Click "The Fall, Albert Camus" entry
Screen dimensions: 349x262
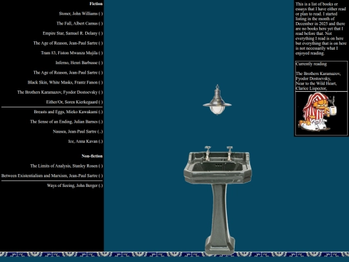79,23
